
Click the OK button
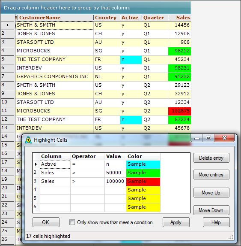46,222
